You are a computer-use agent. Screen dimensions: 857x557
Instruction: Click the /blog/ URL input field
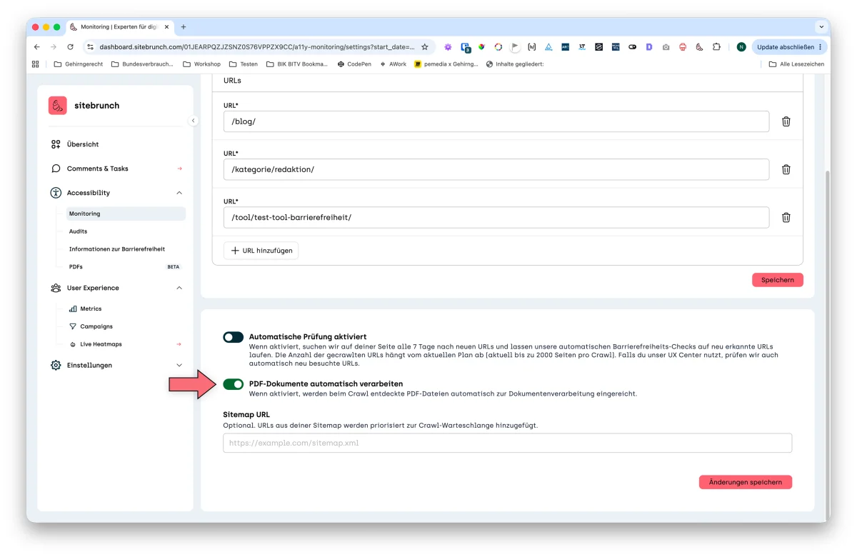click(496, 121)
